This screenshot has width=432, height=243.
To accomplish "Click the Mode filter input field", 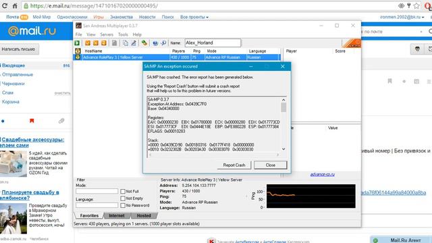I will point(97,191).
